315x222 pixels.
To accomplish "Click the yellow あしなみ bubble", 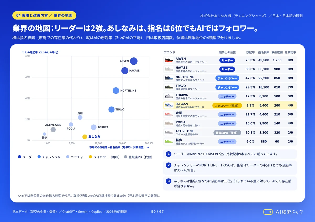I will pyautogui.click(x=85, y=137).
